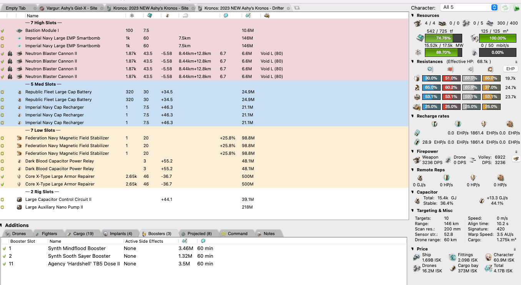Toggle state of Large Auxiliary Nano Pump II
Image resolution: width=521 pixels, height=285 pixels.
coord(2,207)
